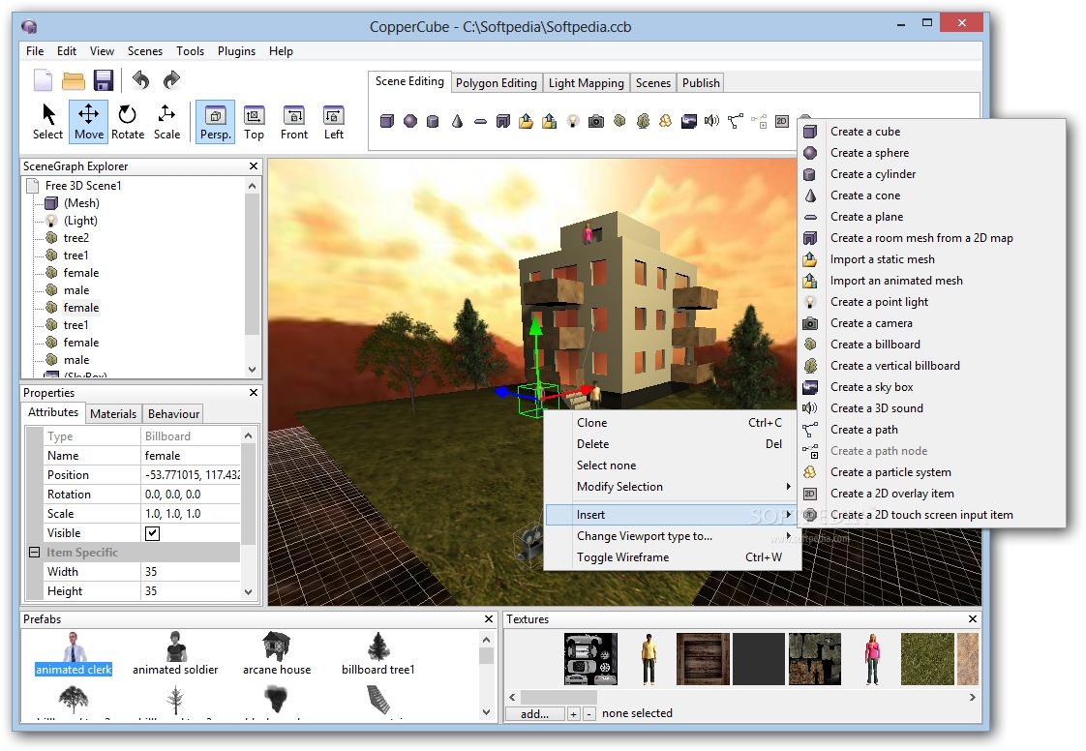Viewport: 1086px width, 751px height.
Task: Open the Light Mapping tab
Action: point(586,83)
